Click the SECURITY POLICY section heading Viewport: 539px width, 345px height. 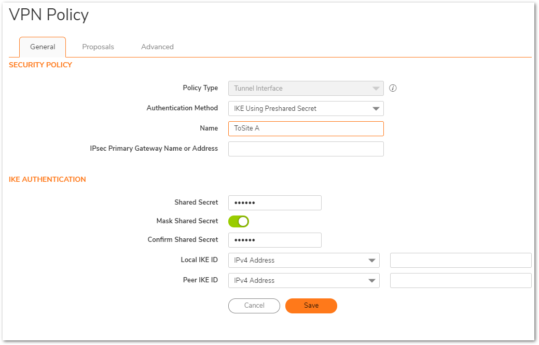40,65
